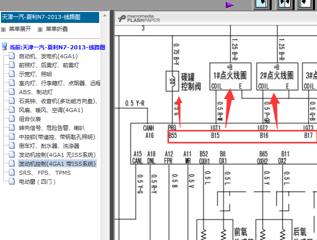The image size is (317, 240).
Task: Click the page icon next to 电动窗（四门）
Action: (x=12, y=181)
